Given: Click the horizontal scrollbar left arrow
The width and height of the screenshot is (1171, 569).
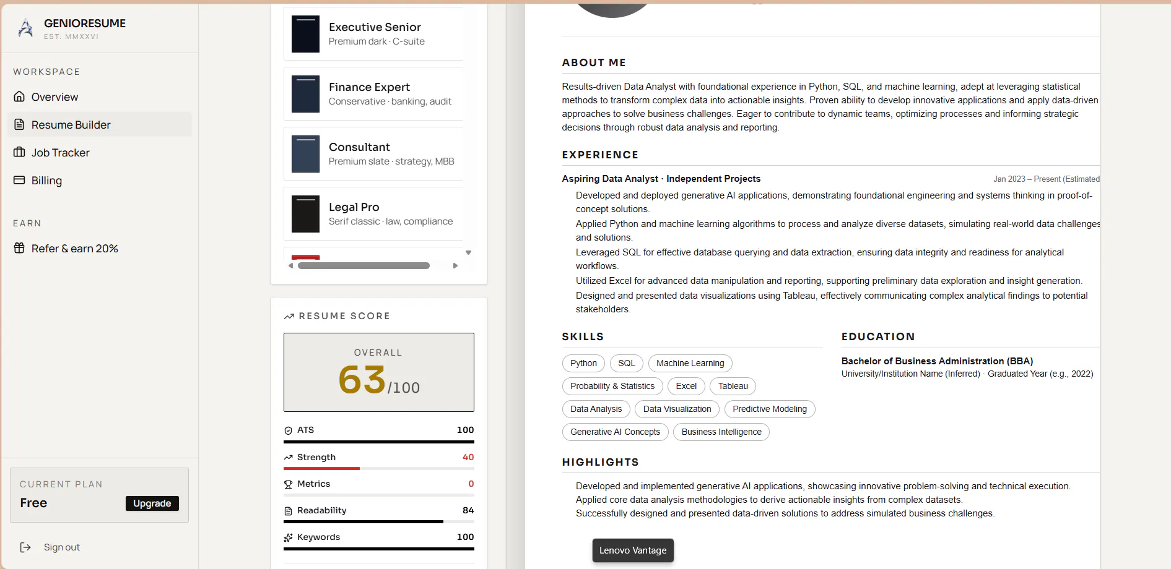Looking at the screenshot, I should pyautogui.click(x=291, y=266).
